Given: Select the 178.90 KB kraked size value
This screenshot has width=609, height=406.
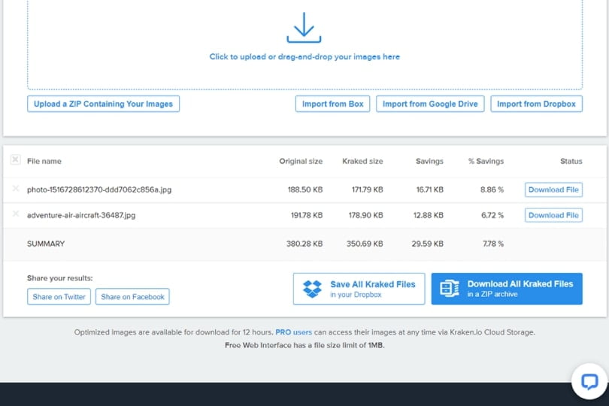Looking at the screenshot, I should tap(365, 215).
